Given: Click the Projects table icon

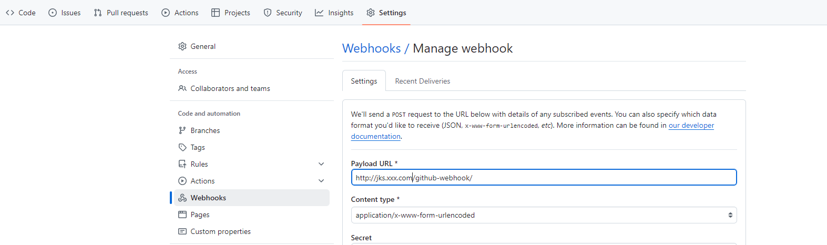Looking at the screenshot, I should (x=216, y=13).
